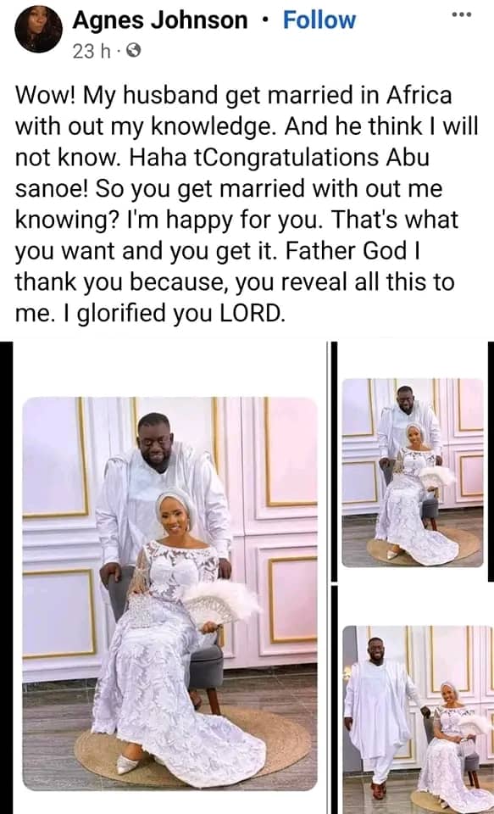494x814 pixels.
Task: Open the Agnes Johnson profile name link
Action: pos(160,20)
